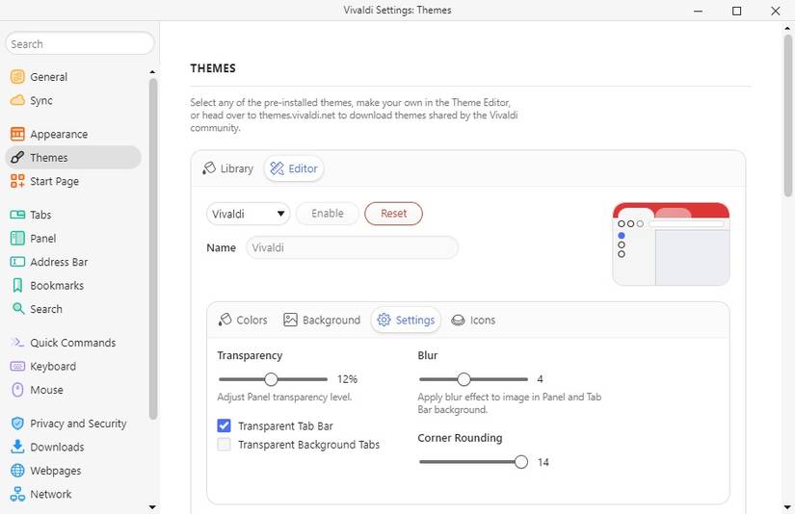This screenshot has width=795, height=514.
Task: Click the theme Name input field
Action: tap(352, 247)
